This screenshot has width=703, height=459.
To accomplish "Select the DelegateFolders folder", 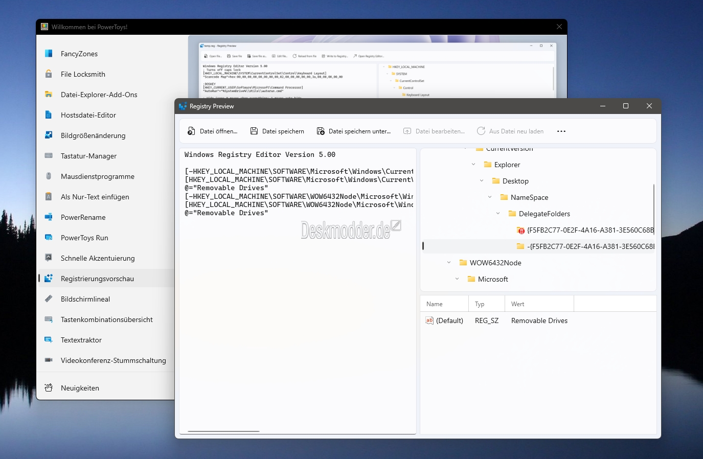I will [x=539, y=214].
